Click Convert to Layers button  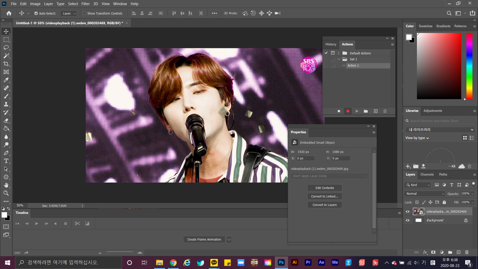pos(325,205)
